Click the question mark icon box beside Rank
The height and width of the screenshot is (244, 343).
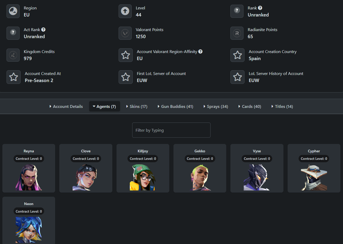point(237,11)
